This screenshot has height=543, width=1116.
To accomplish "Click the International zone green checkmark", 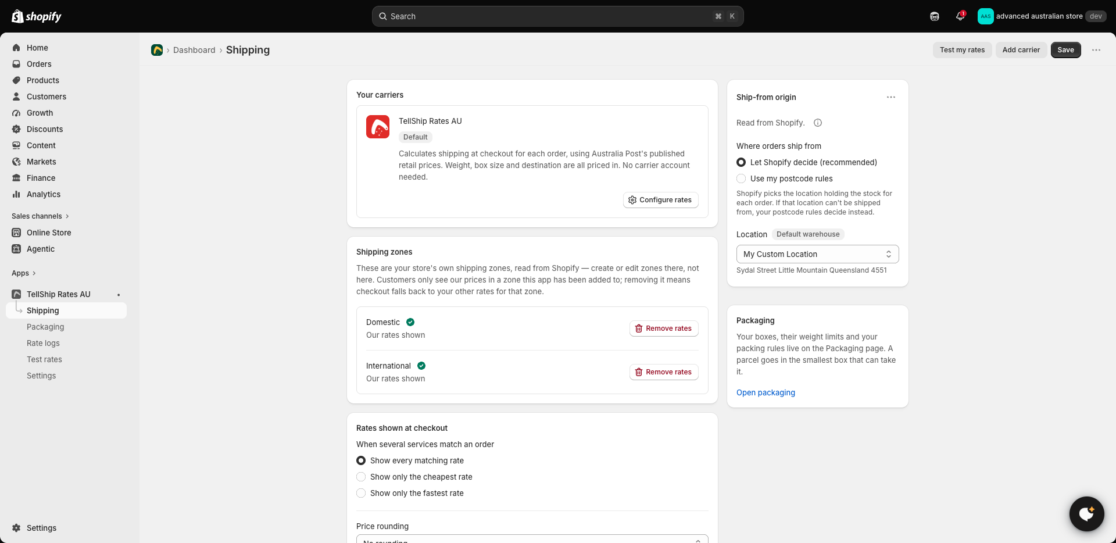I will [421, 366].
